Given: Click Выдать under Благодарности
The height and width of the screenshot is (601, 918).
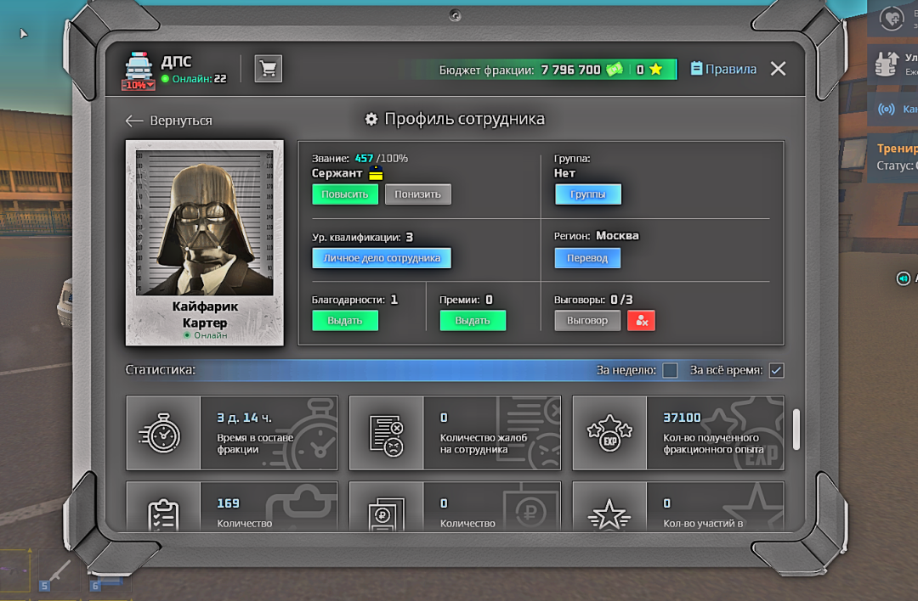Looking at the screenshot, I should pos(345,320).
